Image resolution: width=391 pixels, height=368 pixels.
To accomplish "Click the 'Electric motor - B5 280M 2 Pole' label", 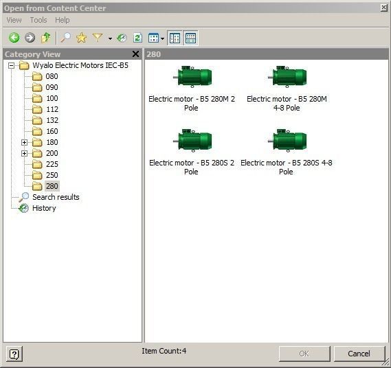I will (x=192, y=103).
